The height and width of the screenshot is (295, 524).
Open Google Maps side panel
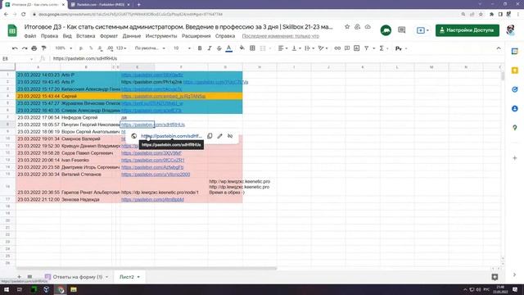click(515, 128)
